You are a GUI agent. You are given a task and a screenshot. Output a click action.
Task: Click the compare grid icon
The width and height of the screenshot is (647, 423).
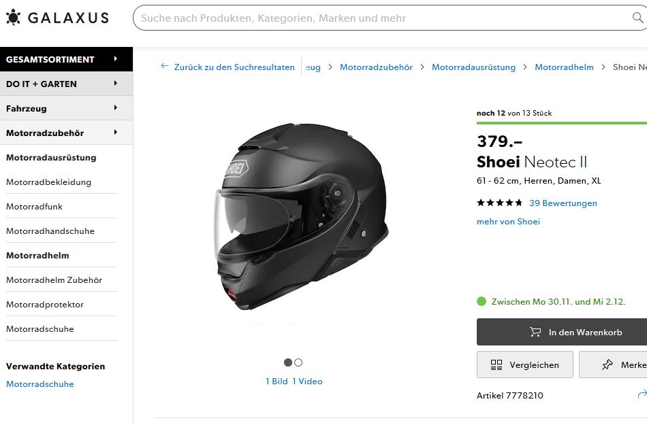[496, 365]
